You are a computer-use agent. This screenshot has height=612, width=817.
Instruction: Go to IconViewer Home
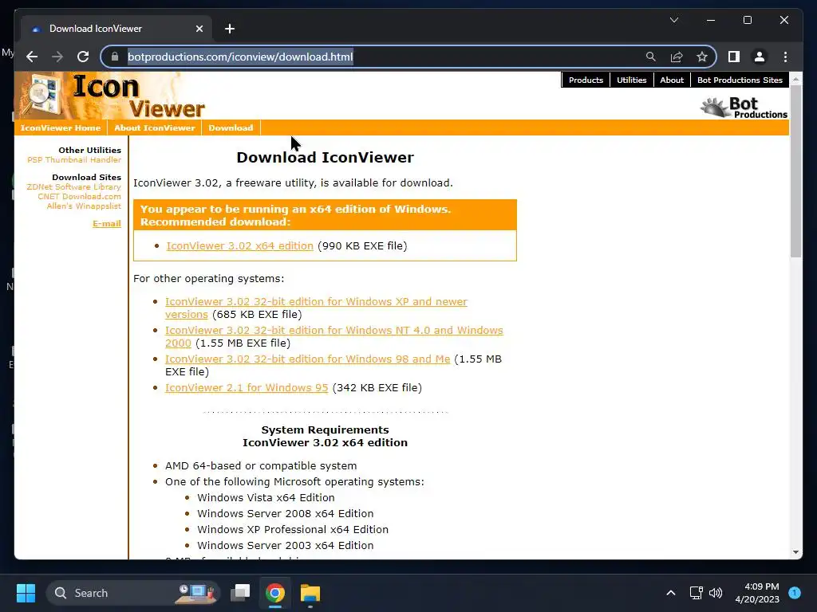coord(61,128)
